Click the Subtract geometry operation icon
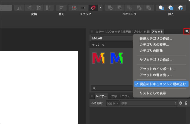 (120, 7)
